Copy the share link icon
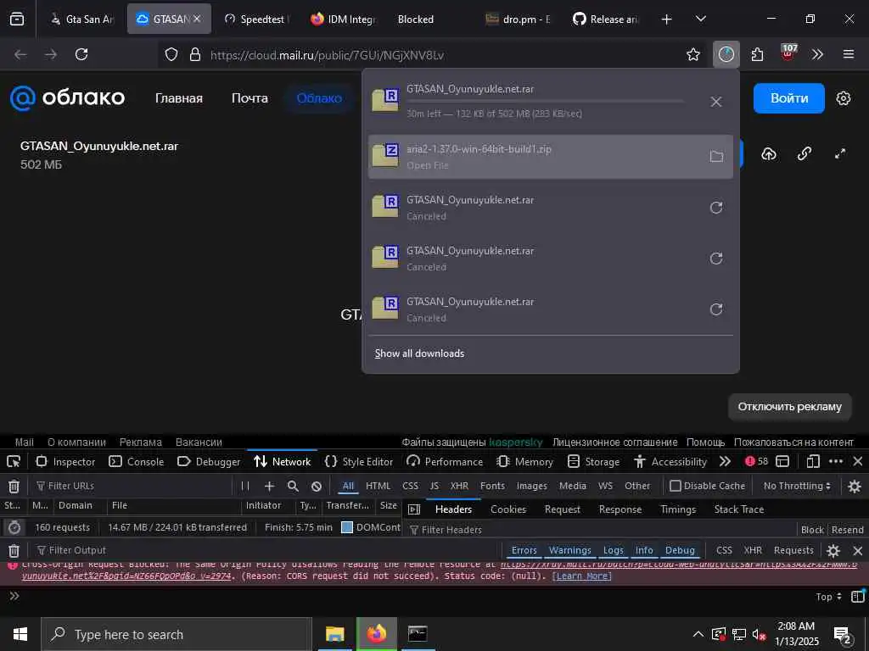This screenshot has width=869, height=651. point(805,154)
